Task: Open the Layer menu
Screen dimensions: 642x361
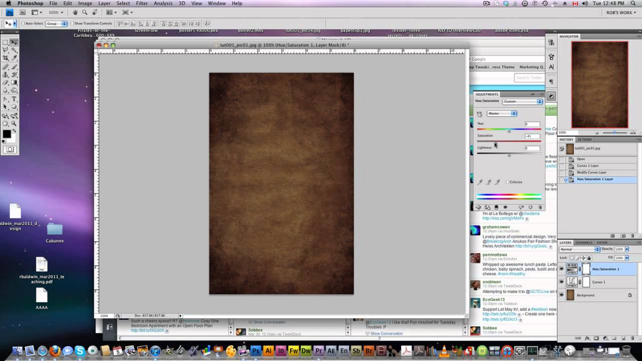Action: 104,4
